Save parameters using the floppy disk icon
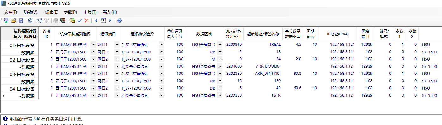Viewport: 442px width, 125px height. [21, 21]
